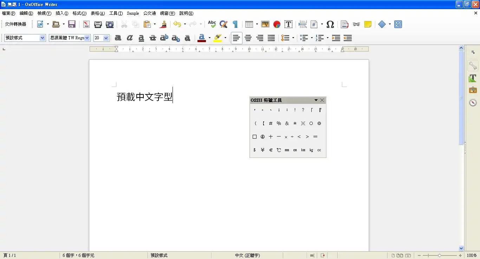Image resolution: width=480 pixels, height=259 pixels.
Task: Insert an image into the document
Action: (265, 24)
